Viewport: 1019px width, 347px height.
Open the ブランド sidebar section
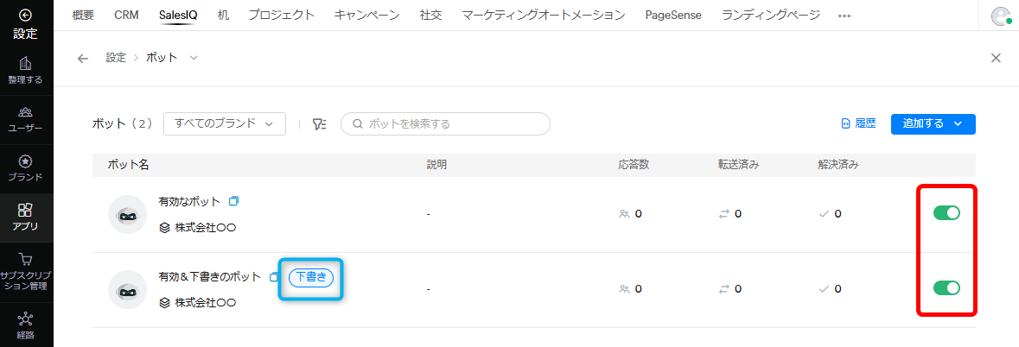(x=26, y=161)
